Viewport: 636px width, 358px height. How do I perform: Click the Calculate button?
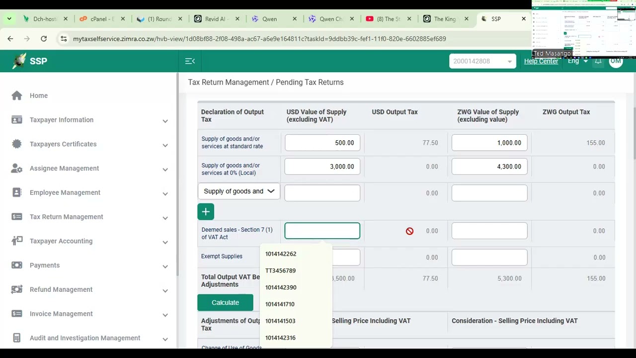225,302
